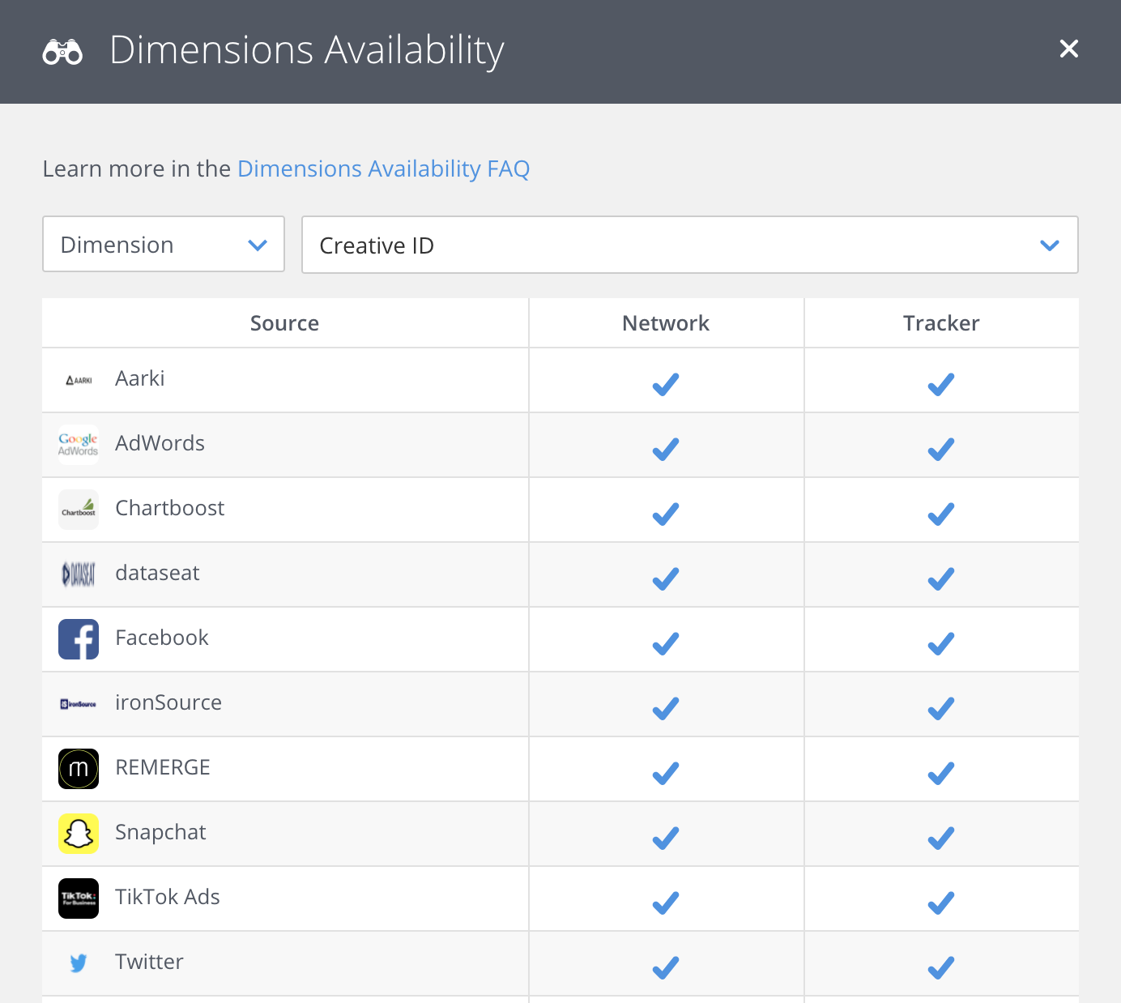Click AdWords' Network checkmark

(666, 449)
